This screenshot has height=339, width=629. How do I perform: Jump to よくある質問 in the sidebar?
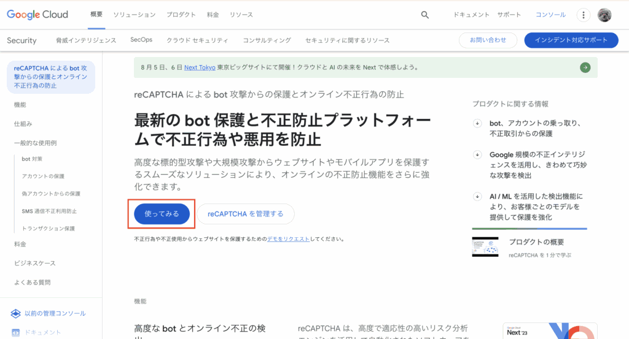[32, 283]
